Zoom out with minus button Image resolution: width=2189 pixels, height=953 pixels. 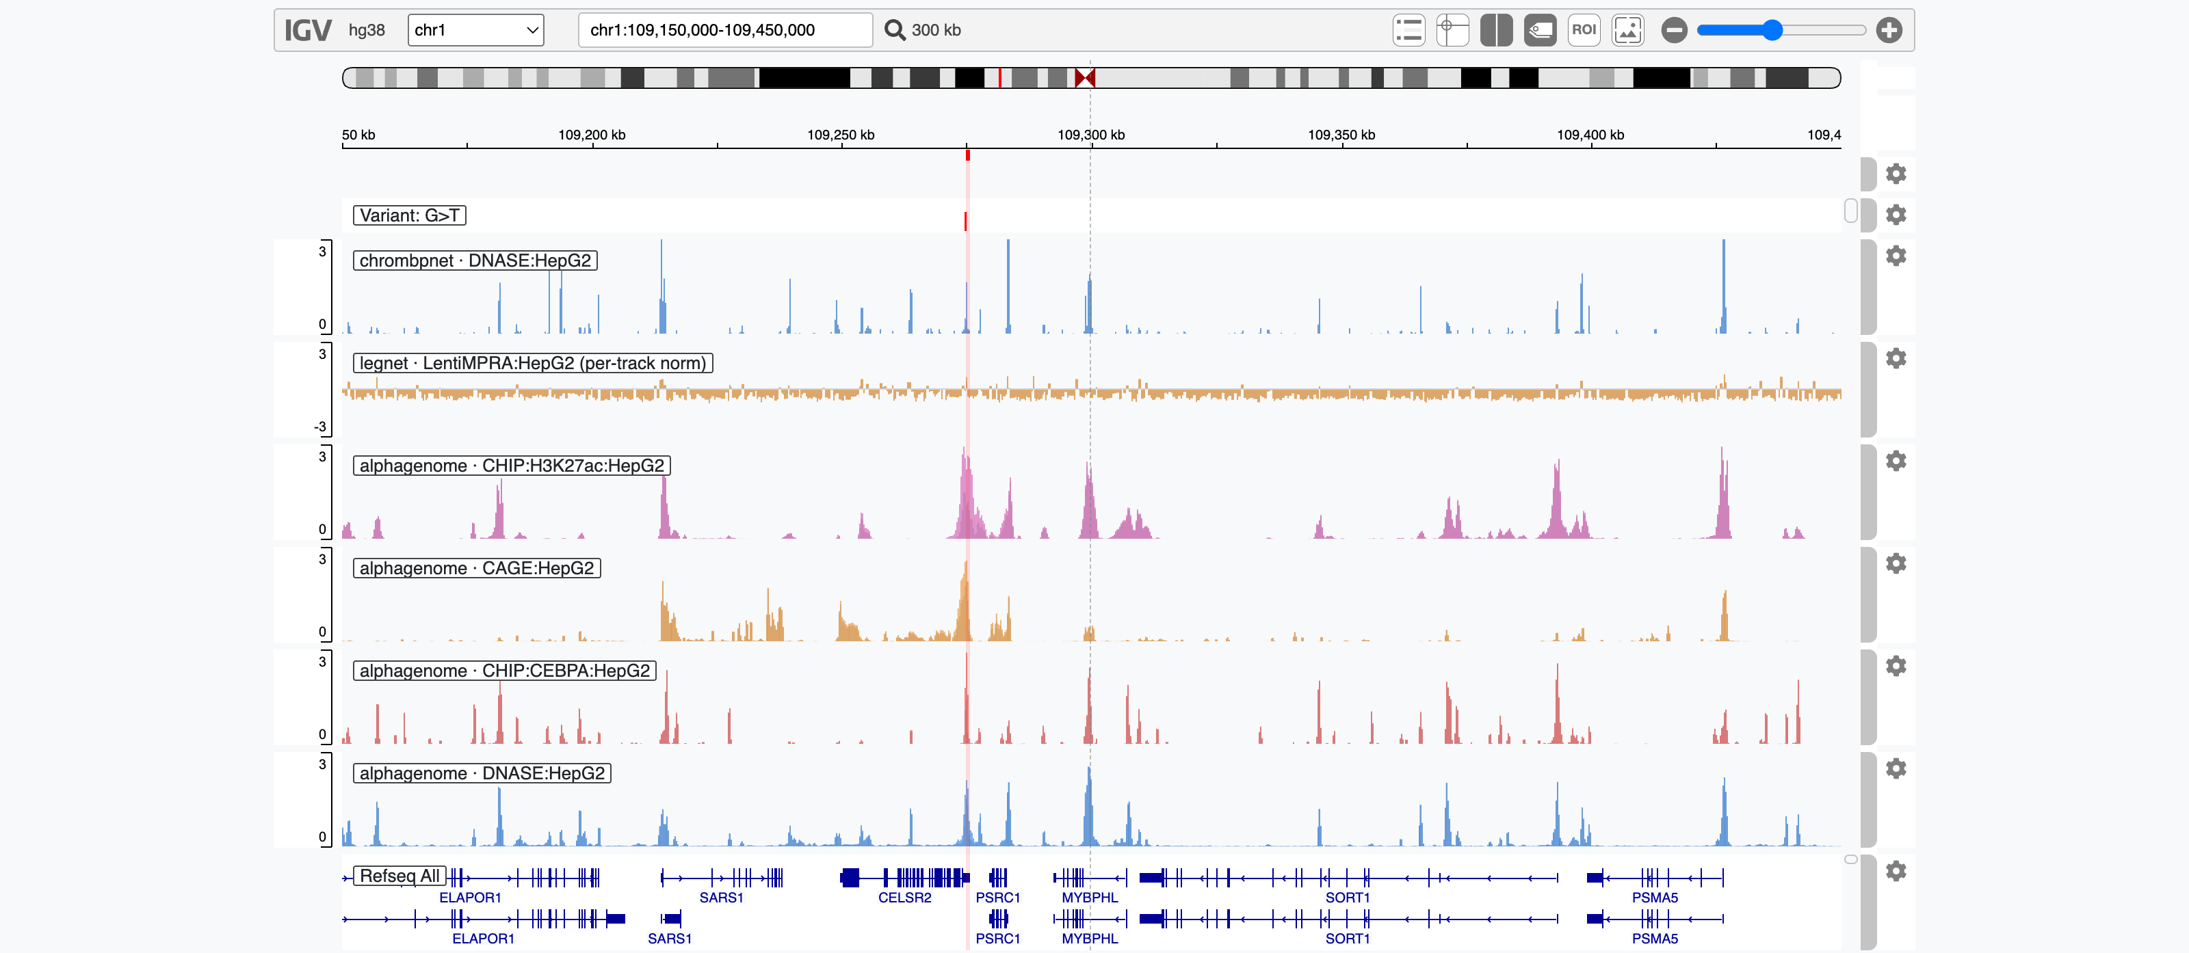tap(1674, 29)
